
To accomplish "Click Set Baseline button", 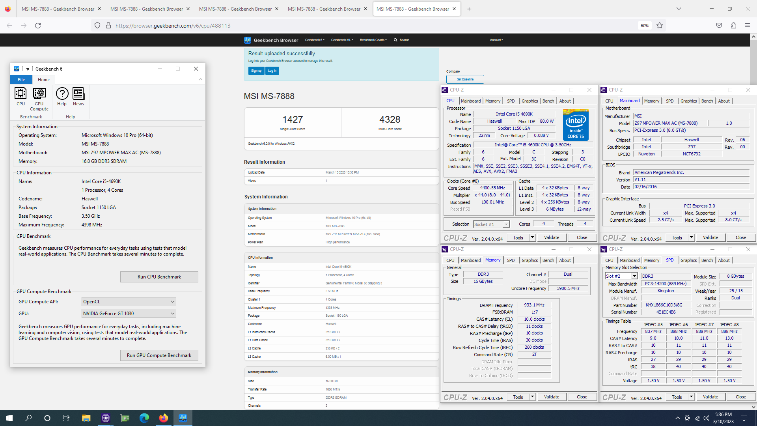I will [465, 79].
